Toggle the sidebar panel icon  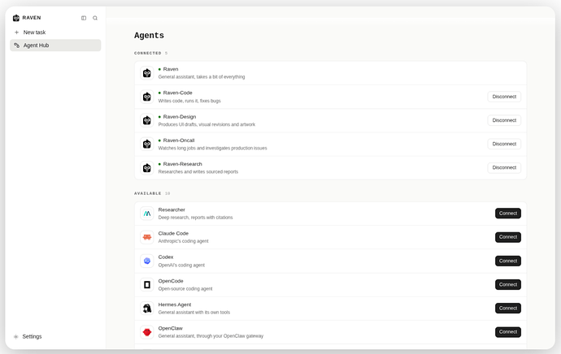84,18
